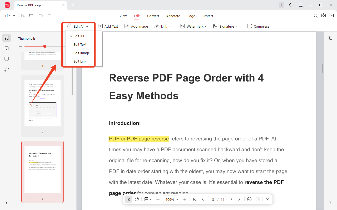Image resolution: width=337 pixels, height=210 pixels.
Task: Jump to the first page
Action: tap(194, 199)
